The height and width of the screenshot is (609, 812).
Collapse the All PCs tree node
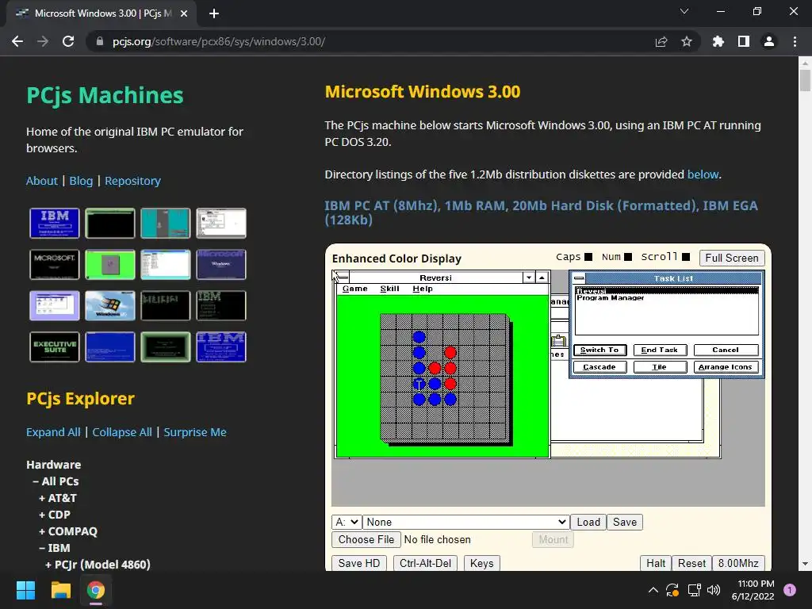click(56, 481)
